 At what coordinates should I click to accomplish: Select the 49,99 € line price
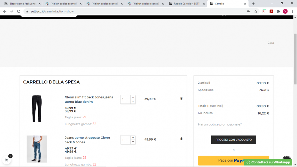pyautogui.click(x=150, y=139)
